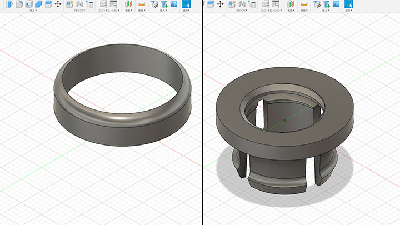Open the assembly table icon in left window
Screen dimensions: 400x225
(x=89, y=4)
